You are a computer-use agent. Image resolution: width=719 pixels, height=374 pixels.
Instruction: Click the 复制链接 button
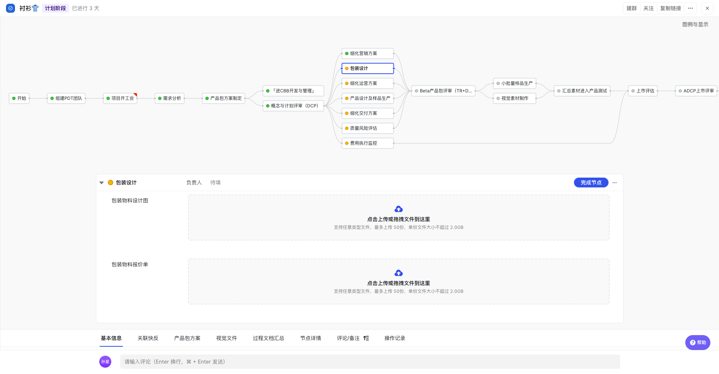670,8
